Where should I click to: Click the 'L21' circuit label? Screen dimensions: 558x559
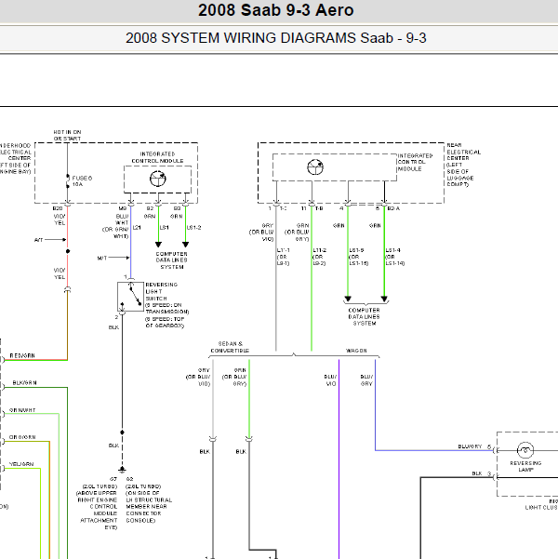tap(137, 228)
